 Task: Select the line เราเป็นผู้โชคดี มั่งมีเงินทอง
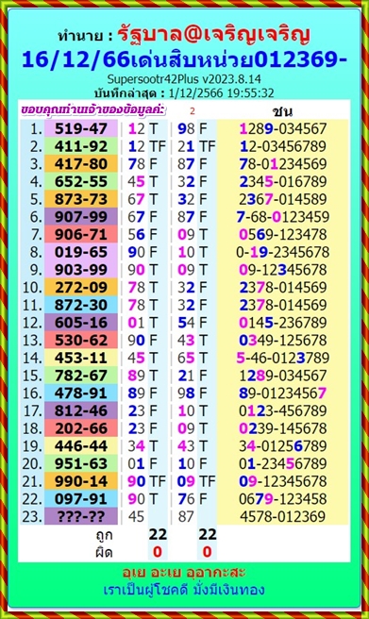[x=184, y=590]
